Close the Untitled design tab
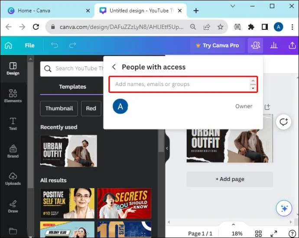 click(x=180, y=11)
